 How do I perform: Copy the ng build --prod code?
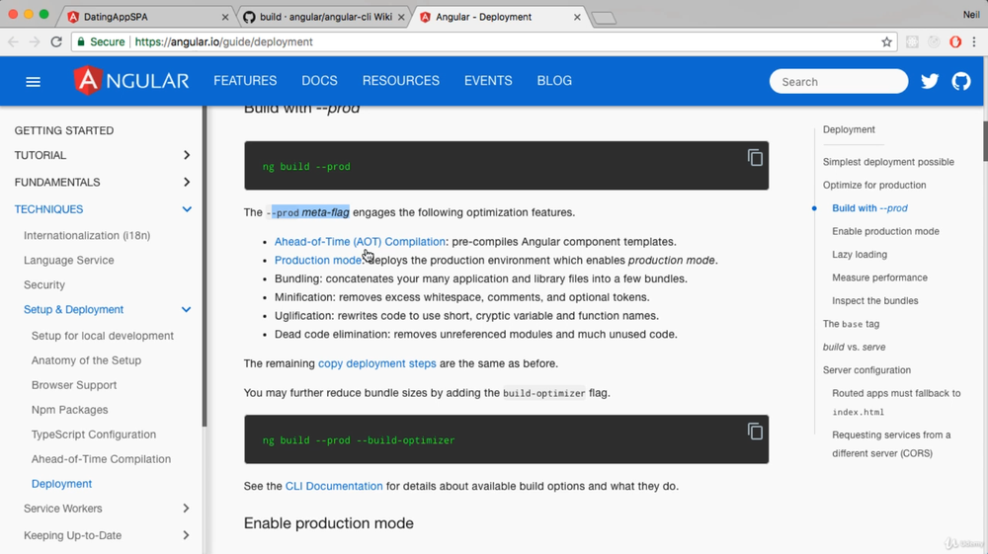pos(755,158)
